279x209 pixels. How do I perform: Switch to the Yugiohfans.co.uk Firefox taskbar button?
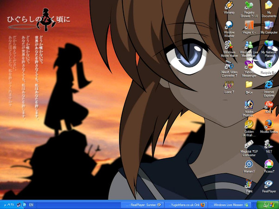[186, 205]
